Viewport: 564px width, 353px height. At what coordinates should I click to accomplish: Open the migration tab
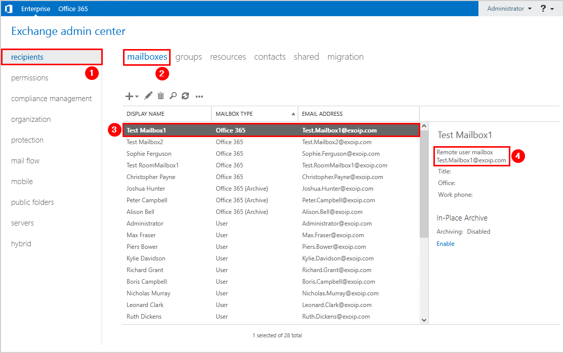tap(345, 57)
